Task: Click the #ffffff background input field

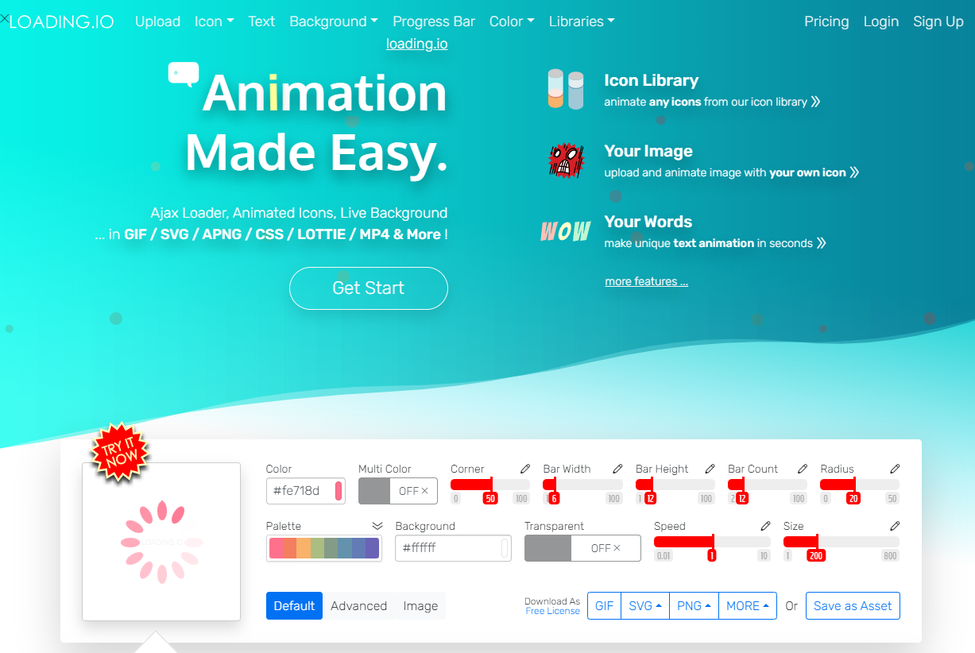Action: (453, 548)
